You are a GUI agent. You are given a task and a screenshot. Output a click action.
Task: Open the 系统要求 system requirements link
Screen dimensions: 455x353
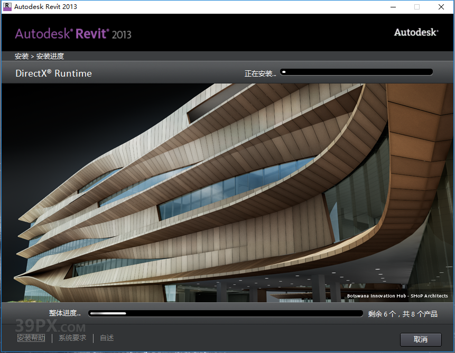(72, 338)
